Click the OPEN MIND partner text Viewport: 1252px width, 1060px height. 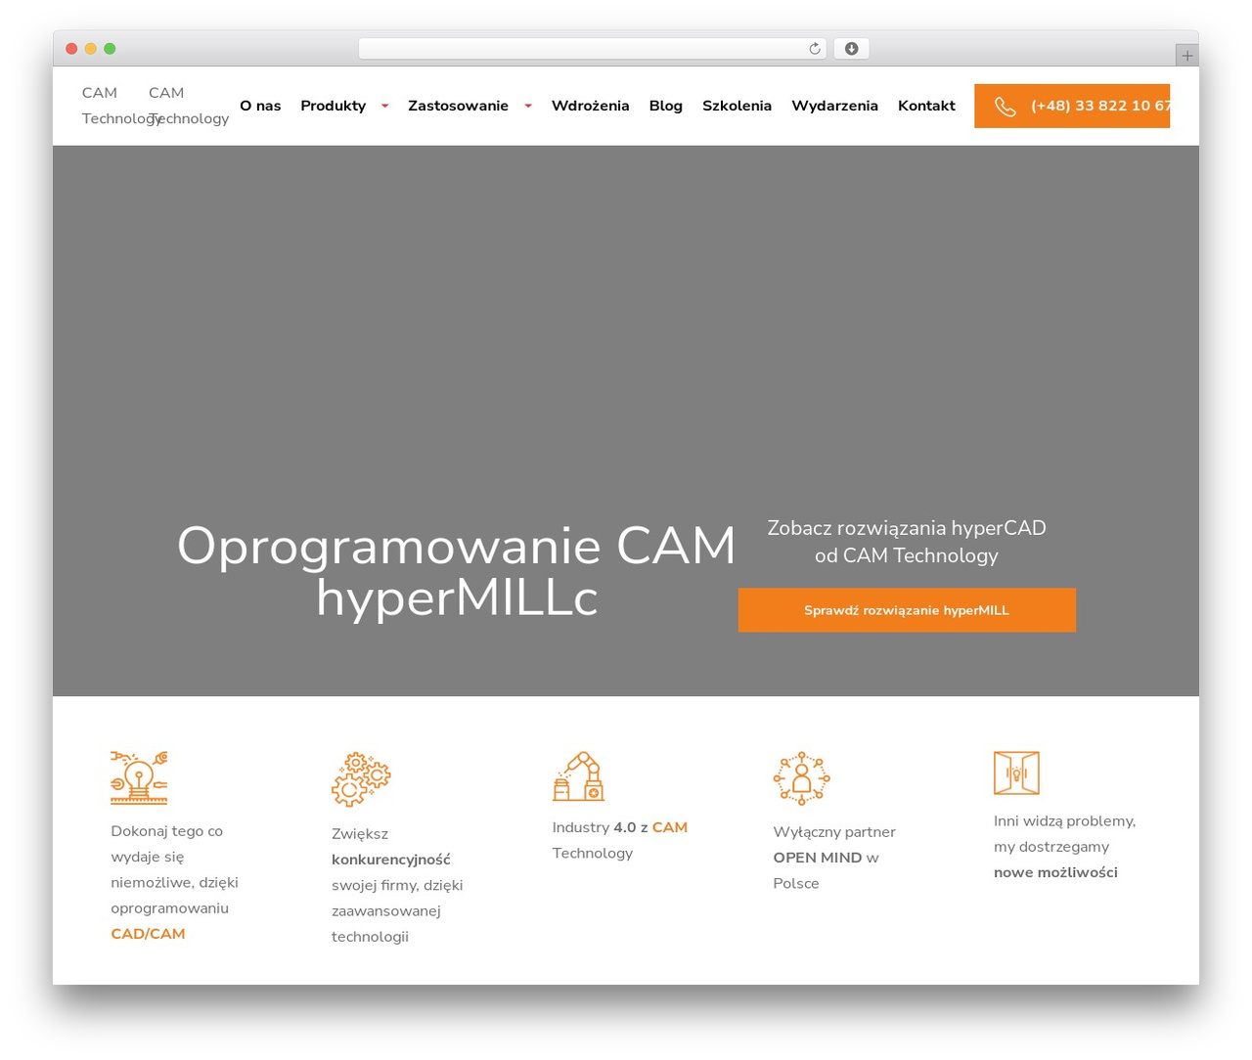[x=818, y=858]
